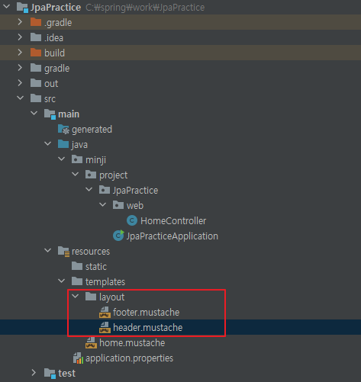Click the templates folder icon

[x=77, y=281]
